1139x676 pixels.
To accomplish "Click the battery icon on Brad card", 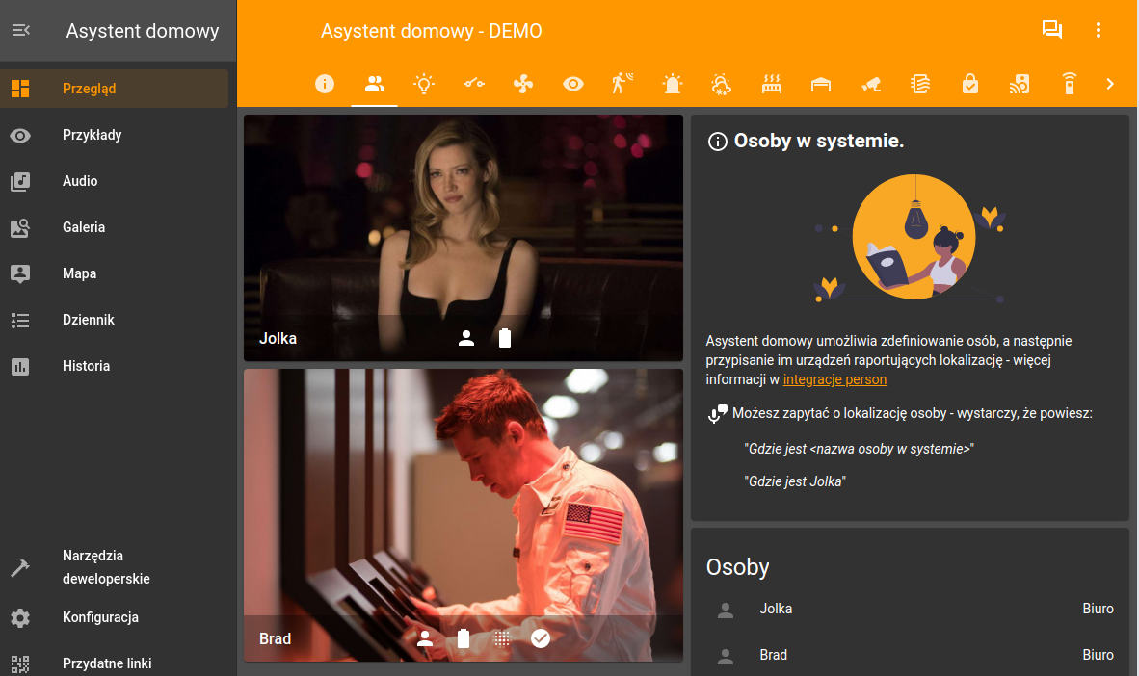I will pyautogui.click(x=464, y=639).
